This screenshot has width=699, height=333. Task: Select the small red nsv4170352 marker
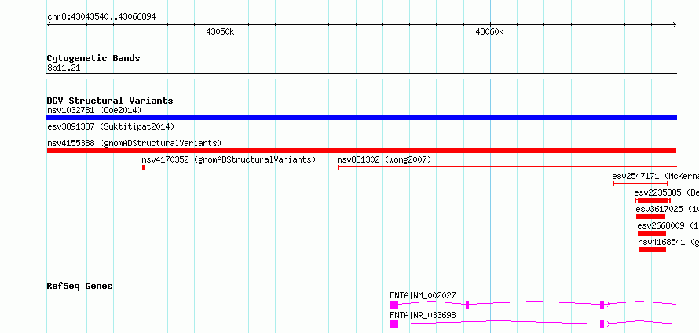[x=144, y=167]
